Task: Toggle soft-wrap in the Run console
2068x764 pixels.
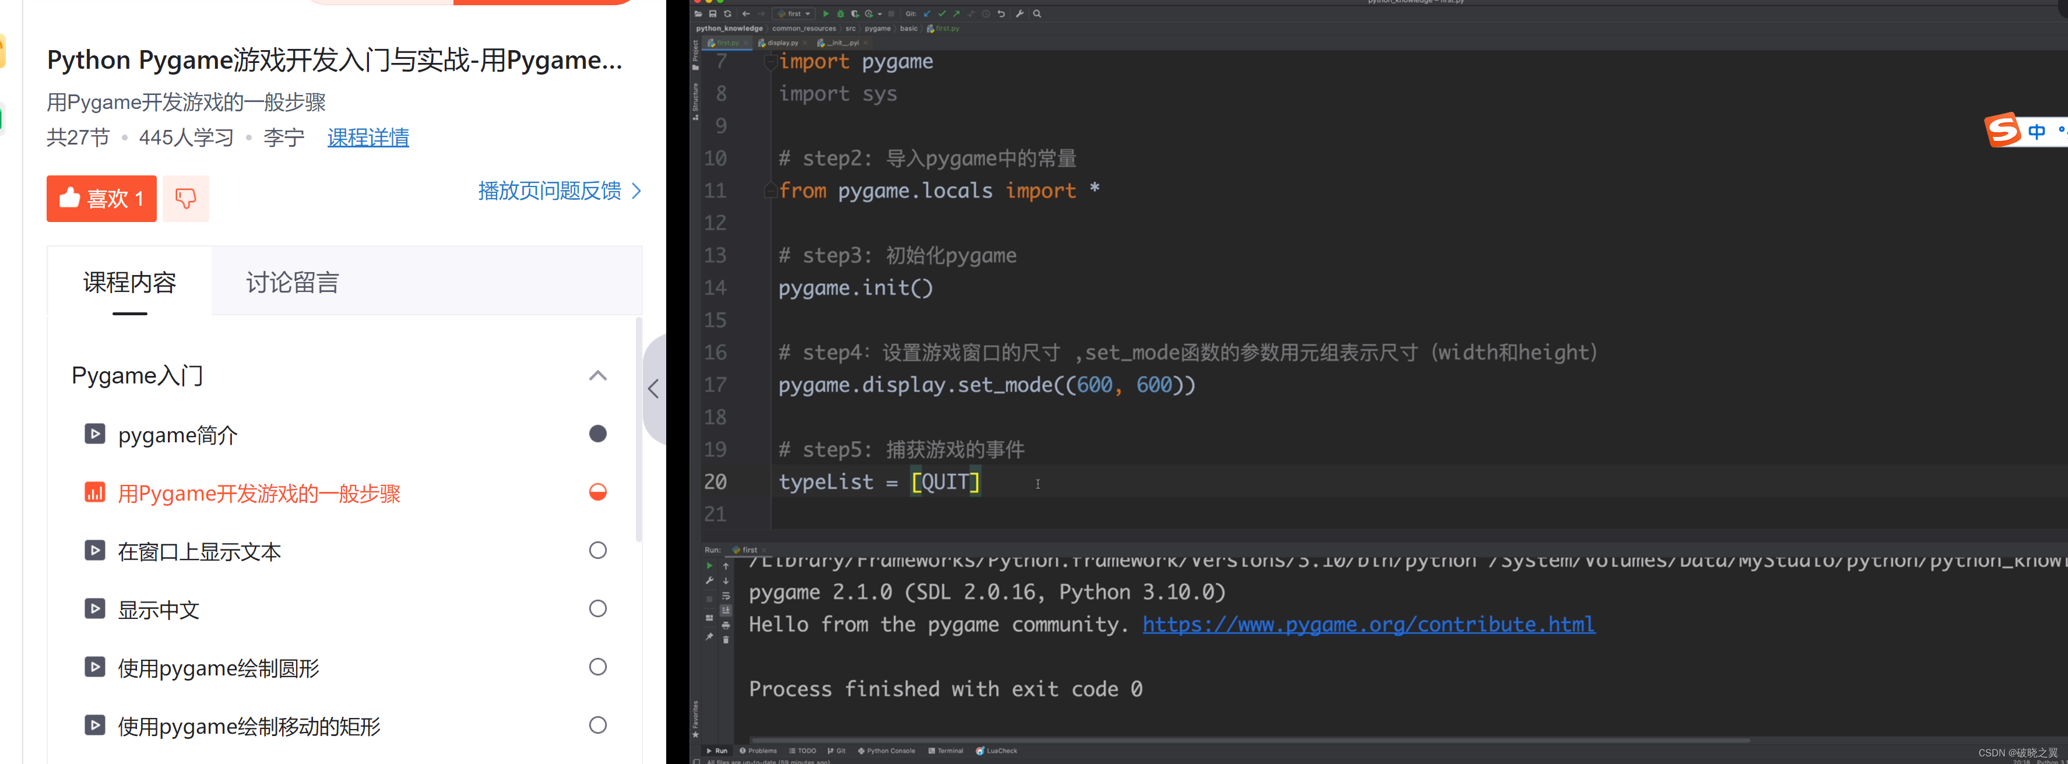Action: click(x=726, y=596)
